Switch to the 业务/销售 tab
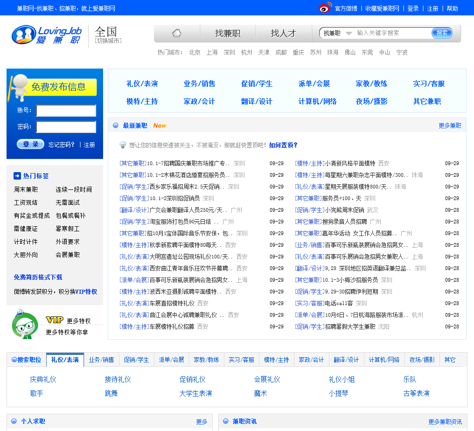This screenshot has width=474, height=431. click(101, 360)
